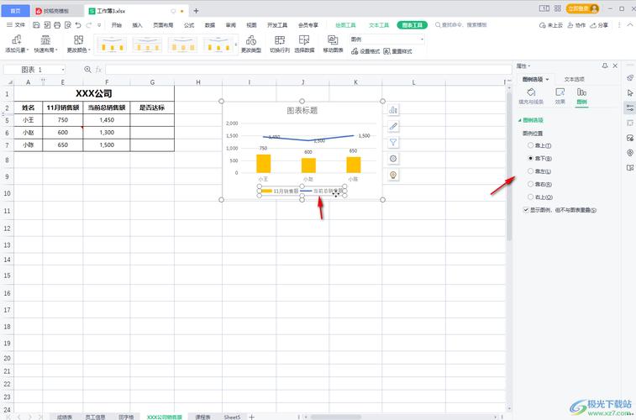Image resolution: width=636 pixels, height=420 pixels.
Task: Switch to Sheet5 worksheet tab
Action: (x=232, y=417)
